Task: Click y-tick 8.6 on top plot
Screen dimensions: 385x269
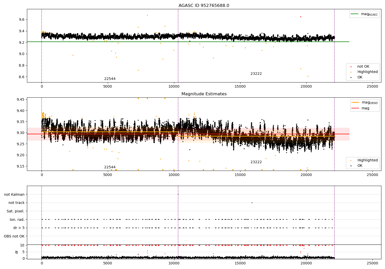Action: point(22,77)
